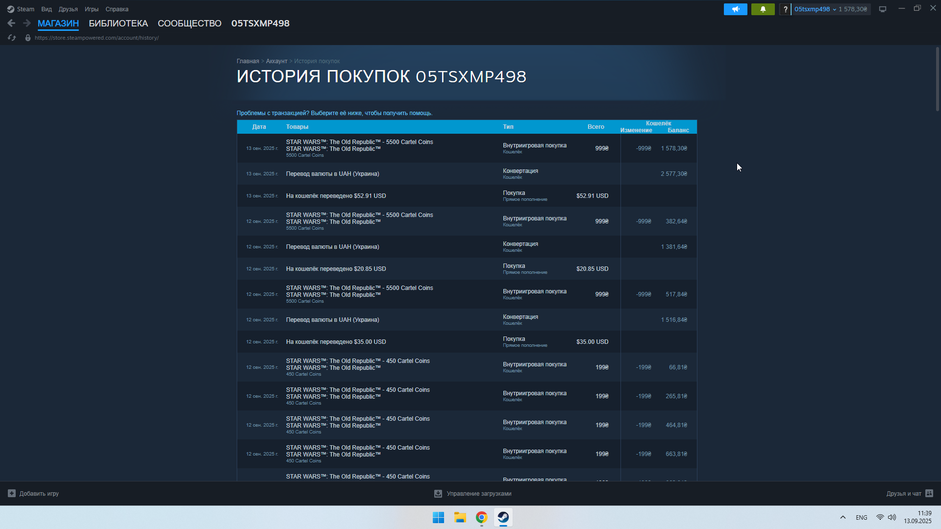Show hidden tray icons chevron
The height and width of the screenshot is (529, 941).
[x=843, y=517]
